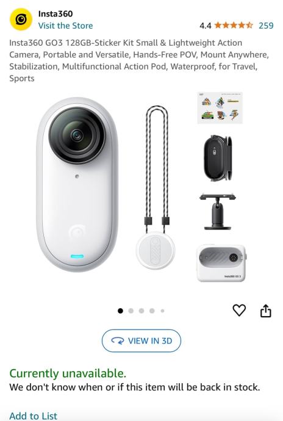Screen dimensions: 283x421
Task: Open the 259 reviews count link
Action: tap(266, 26)
